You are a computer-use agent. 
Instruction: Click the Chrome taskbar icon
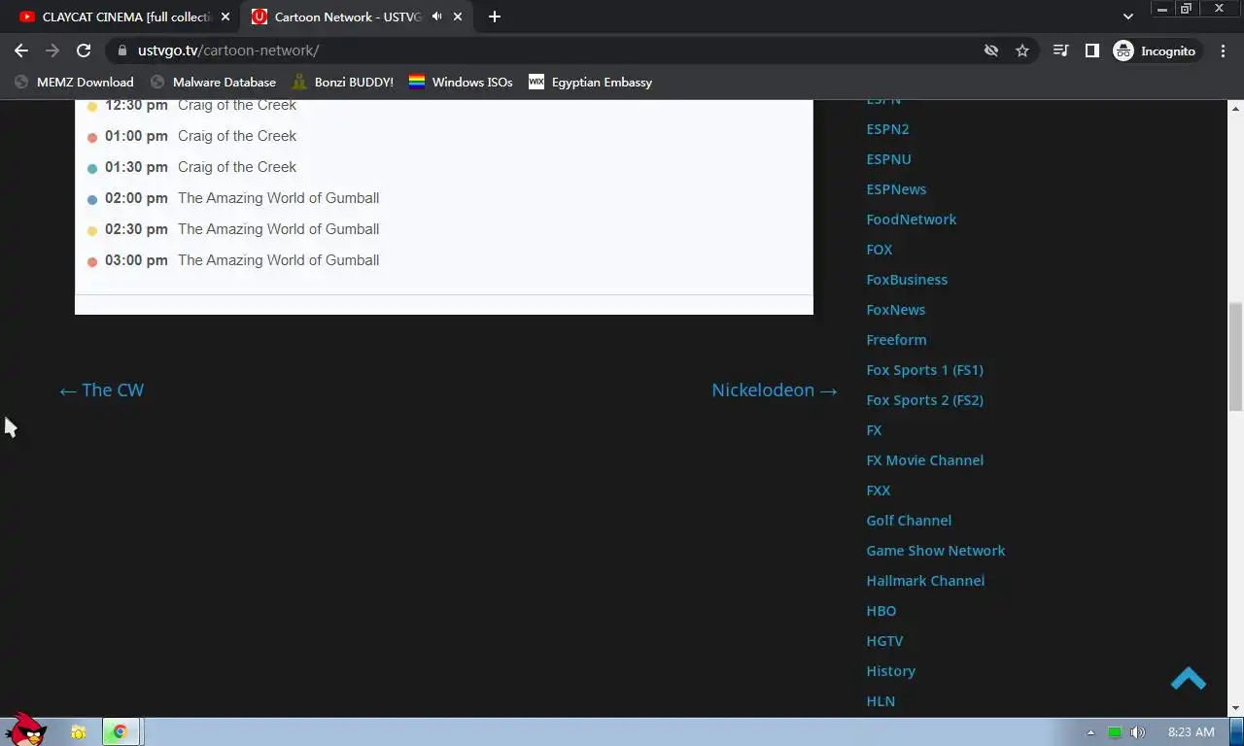tap(120, 731)
